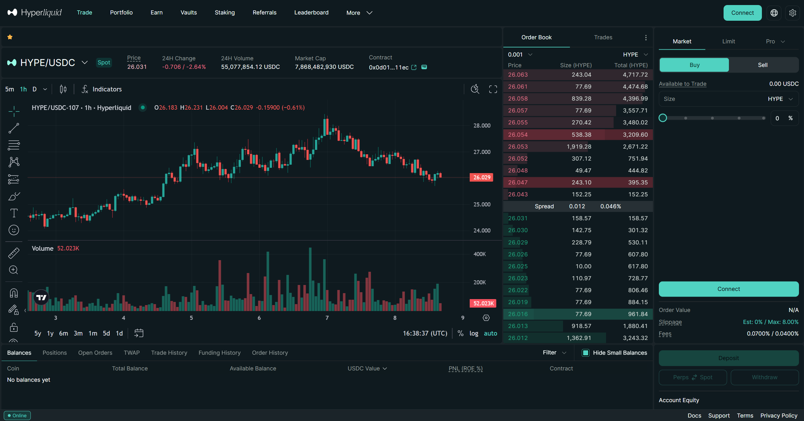Image resolution: width=804 pixels, height=421 pixels.
Task: Click the Withdraw button
Action: tap(764, 377)
